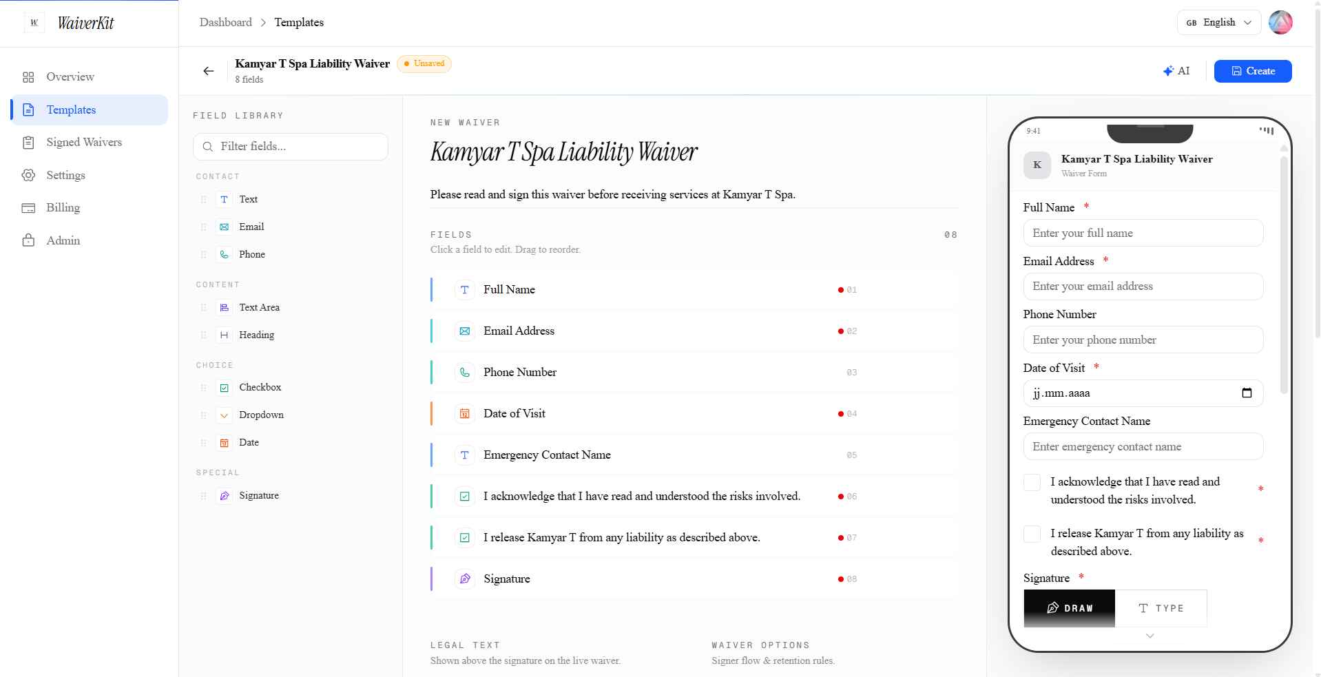Select the Phone field type icon
The height and width of the screenshot is (677, 1321).
pyautogui.click(x=224, y=255)
